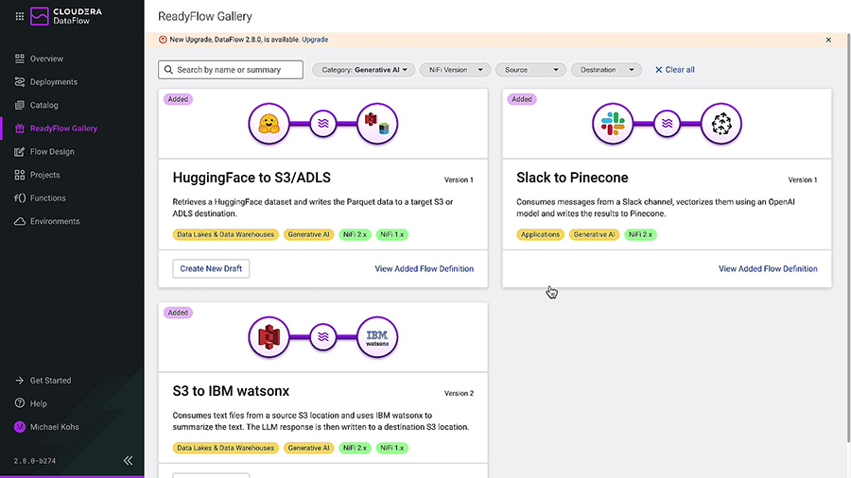Viewport: 851px width, 478px height.
Task: Click the Michael Kohs avatar icon
Action: coord(20,427)
